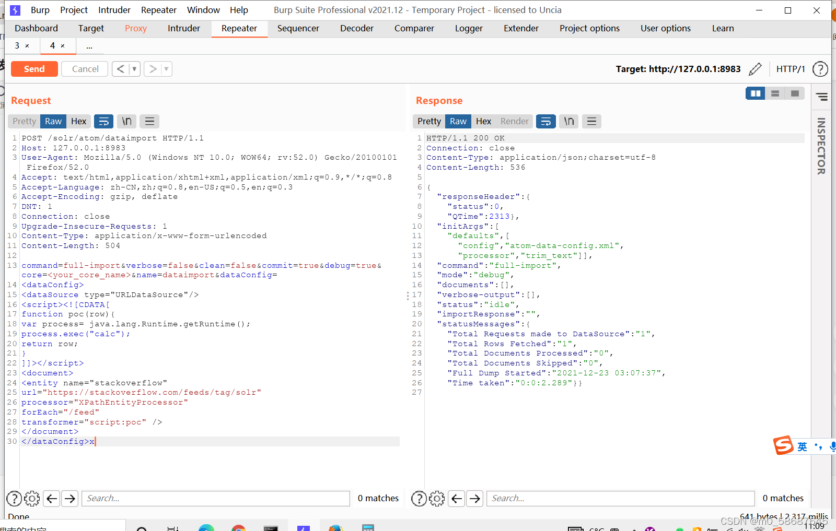Image resolution: width=836 pixels, height=531 pixels.
Task: Open the Burp menu
Action: (x=40, y=10)
